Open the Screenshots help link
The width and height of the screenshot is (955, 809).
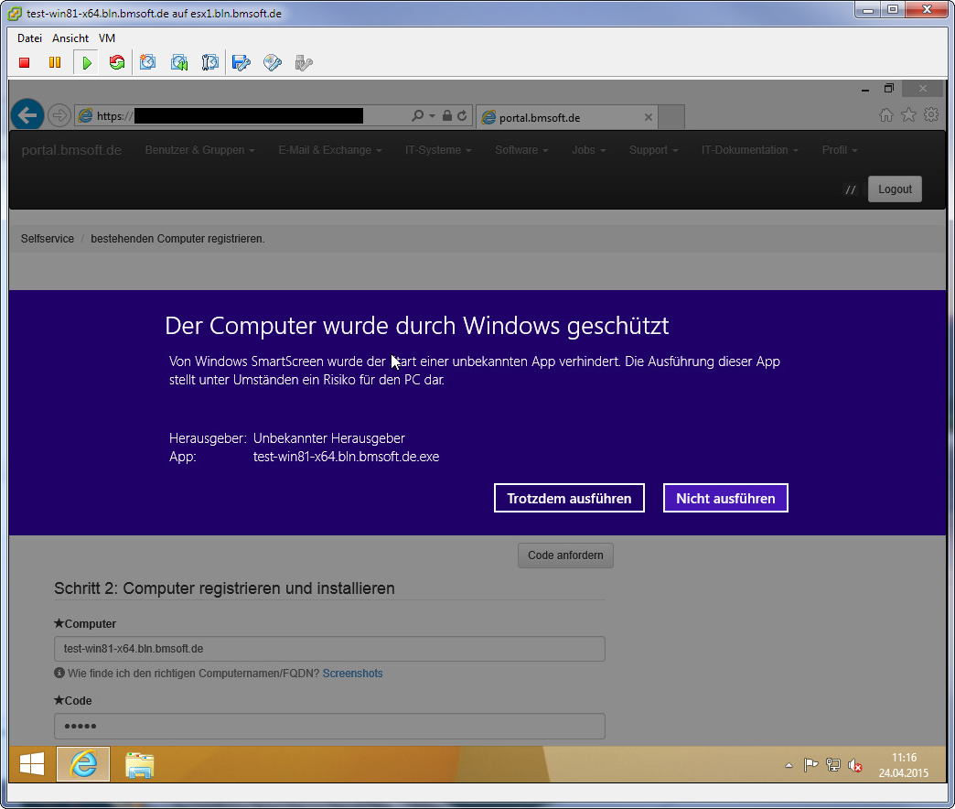tap(353, 674)
